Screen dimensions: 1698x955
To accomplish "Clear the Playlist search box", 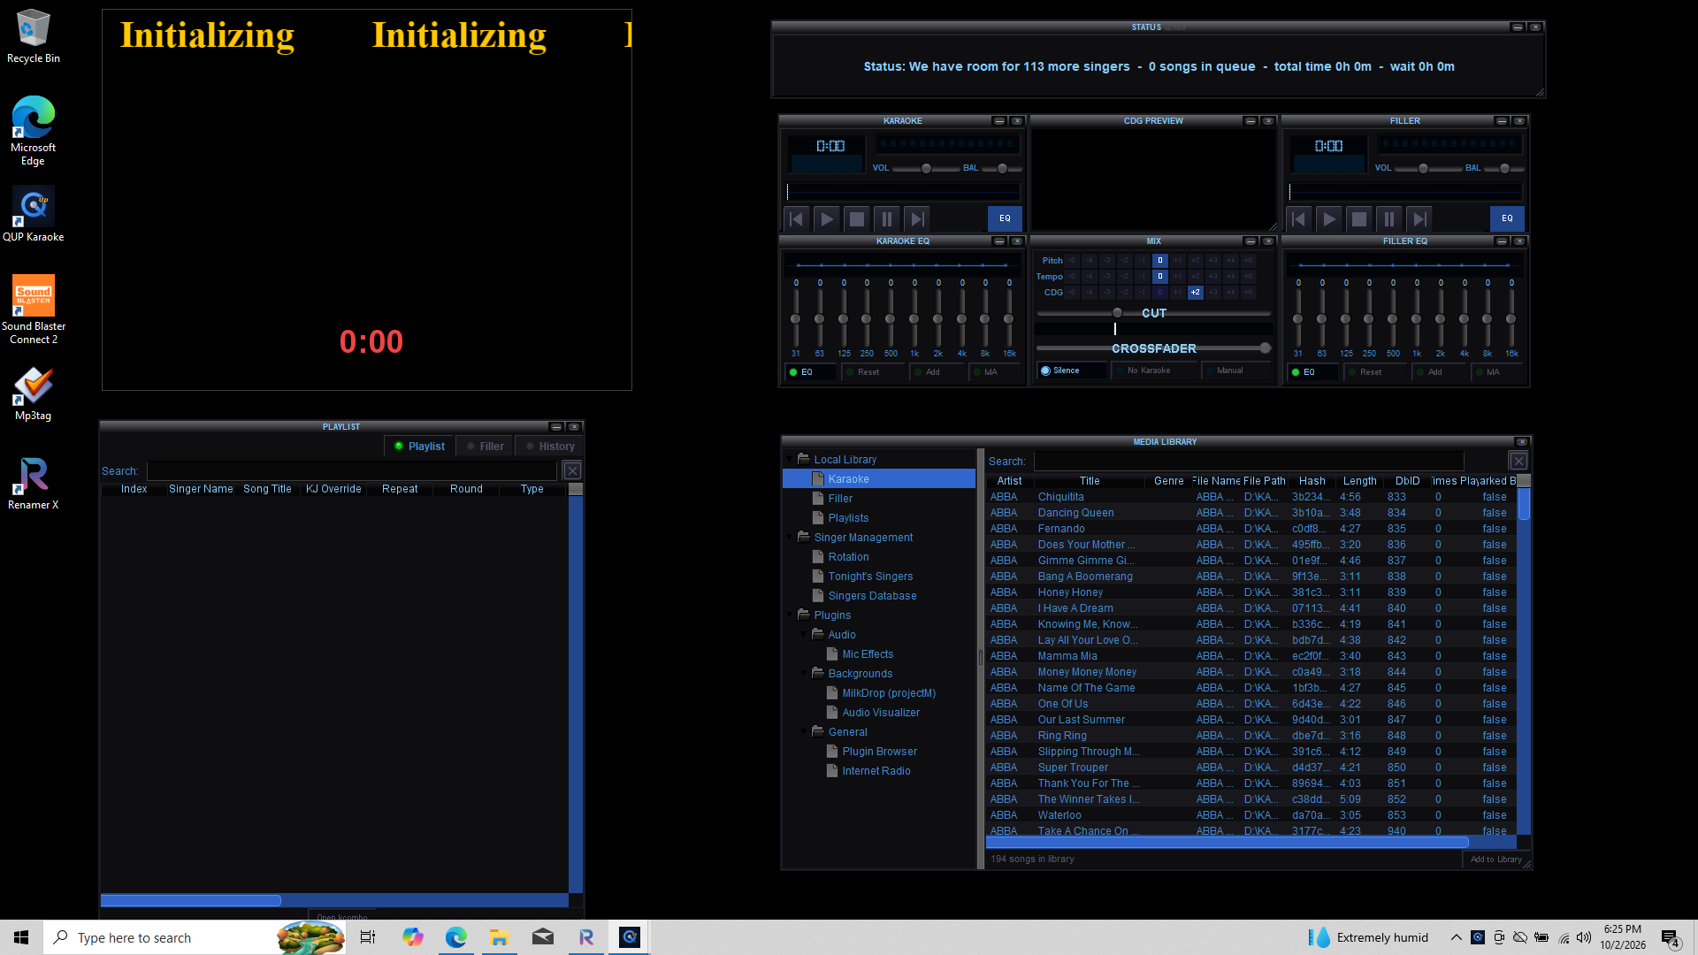I will pos(572,471).
